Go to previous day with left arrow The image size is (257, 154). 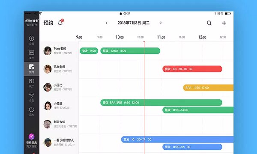tap(107, 23)
